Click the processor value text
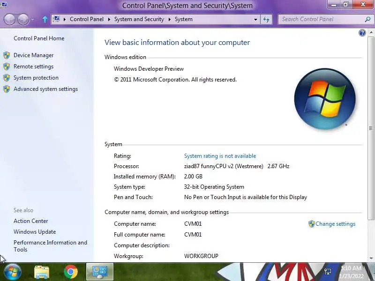The image size is (375, 281). pos(237,166)
